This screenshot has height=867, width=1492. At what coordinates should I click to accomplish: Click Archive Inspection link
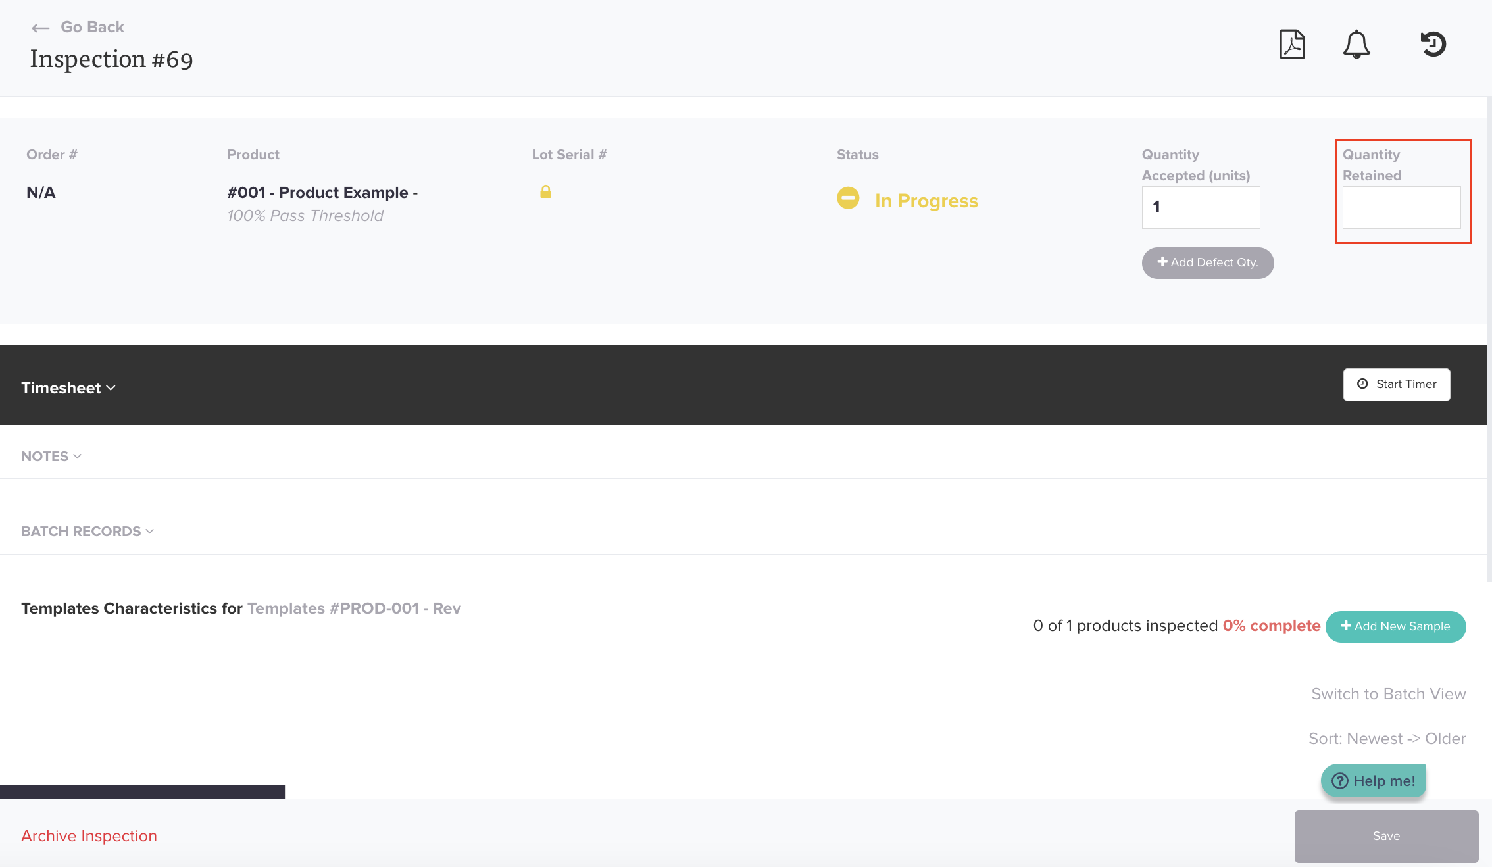[x=89, y=836]
